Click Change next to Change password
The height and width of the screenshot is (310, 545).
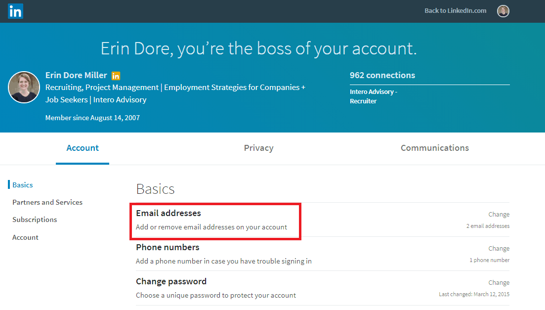(499, 282)
